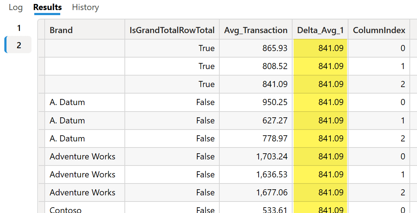Sort by the Brand column header
Screen dimensions: 417x213
tap(85, 30)
